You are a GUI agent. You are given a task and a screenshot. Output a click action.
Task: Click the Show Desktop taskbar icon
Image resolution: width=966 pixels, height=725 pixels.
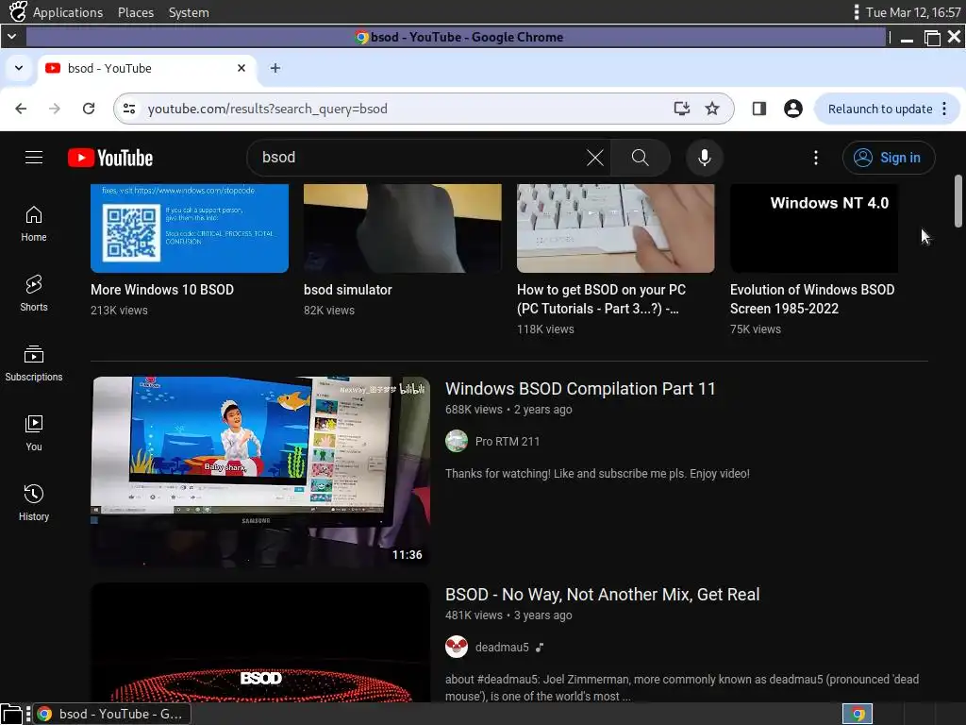coord(11,714)
